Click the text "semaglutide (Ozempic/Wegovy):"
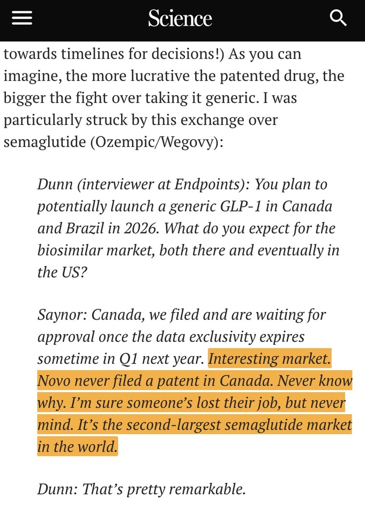Viewport: 365px width, 515px height. pos(114,142)
